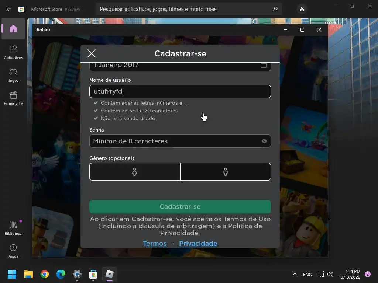Open notification badge showing 2
Viewport: 378px width, 283px height.
(368, 274)
